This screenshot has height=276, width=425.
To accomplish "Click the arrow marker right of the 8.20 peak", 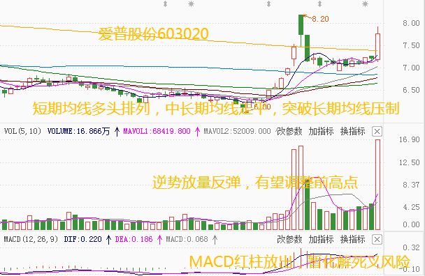I will tap(319, 3).
